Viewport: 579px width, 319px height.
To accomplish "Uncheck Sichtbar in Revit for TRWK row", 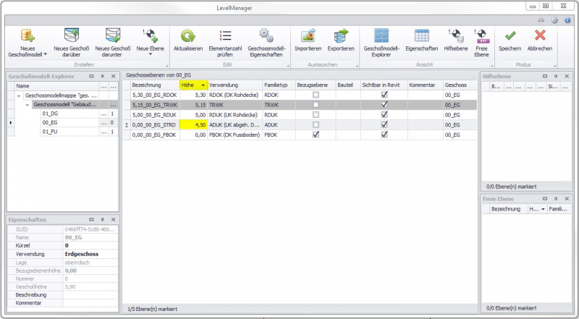I will (x=384, y=104).
